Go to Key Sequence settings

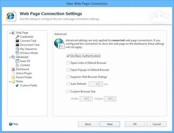(x=28, y=49)
